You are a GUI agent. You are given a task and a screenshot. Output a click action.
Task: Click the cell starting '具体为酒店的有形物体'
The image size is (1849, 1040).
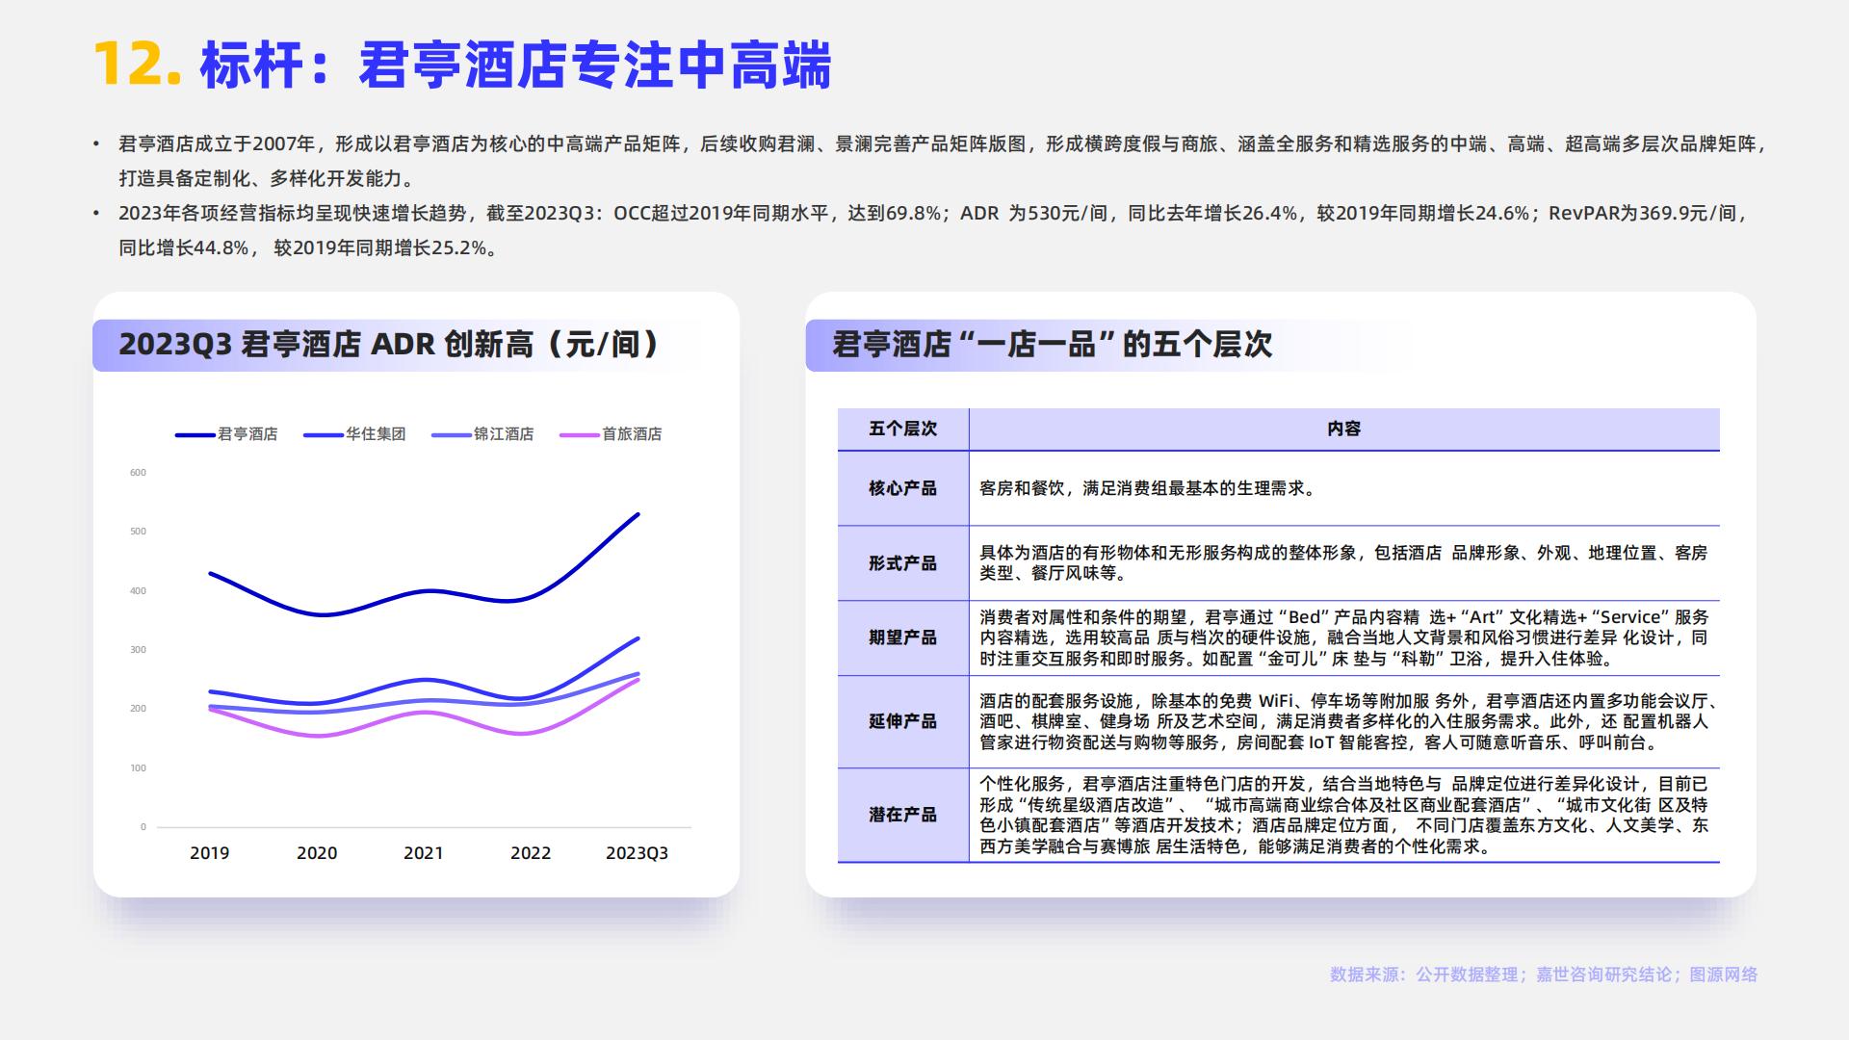1343,563
